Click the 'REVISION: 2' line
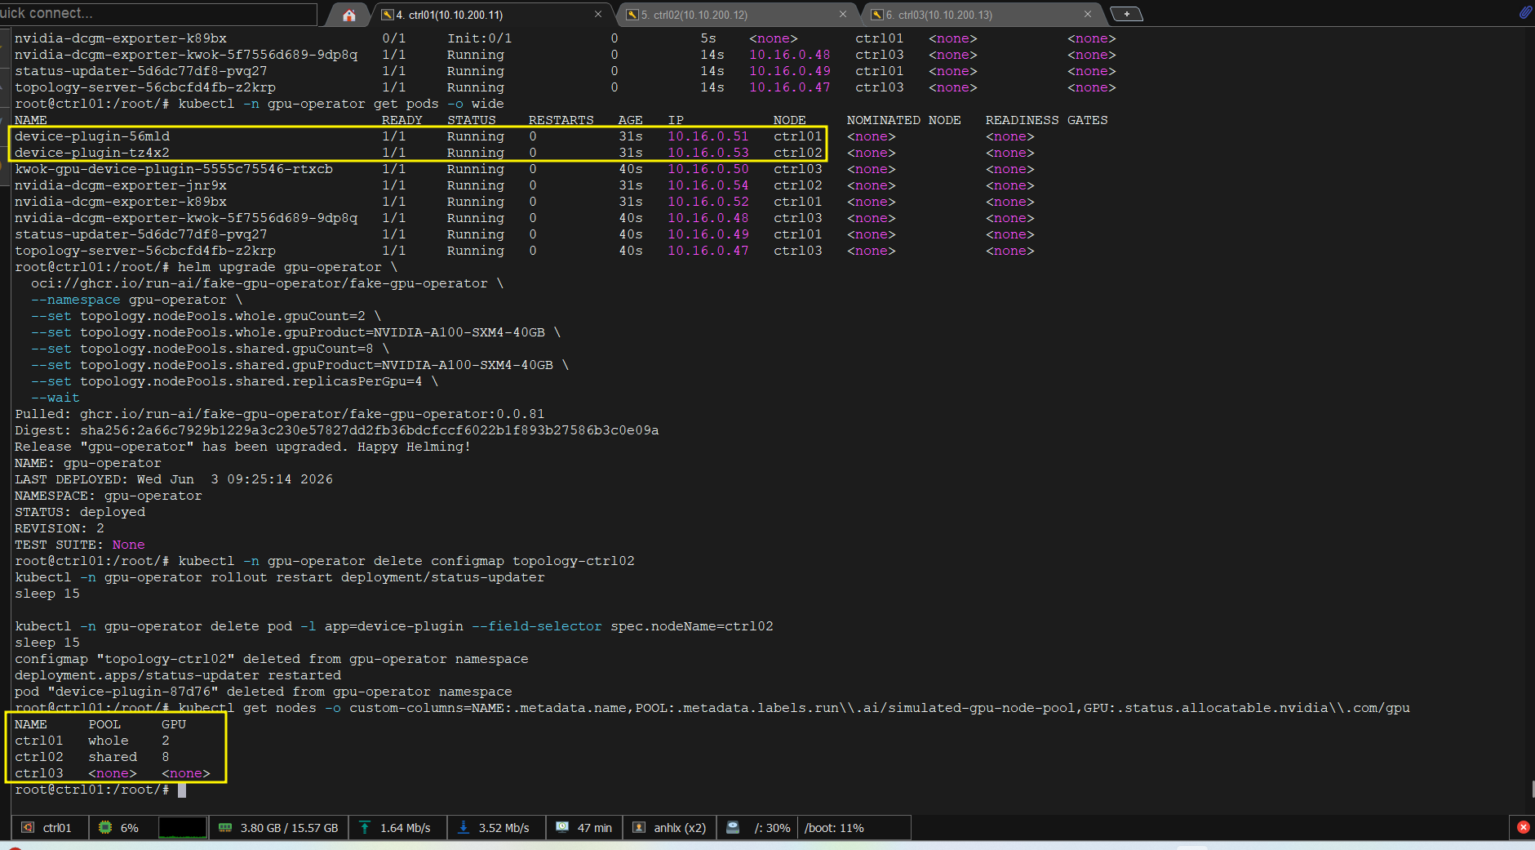1535x850 pixels. coord(60,528)
